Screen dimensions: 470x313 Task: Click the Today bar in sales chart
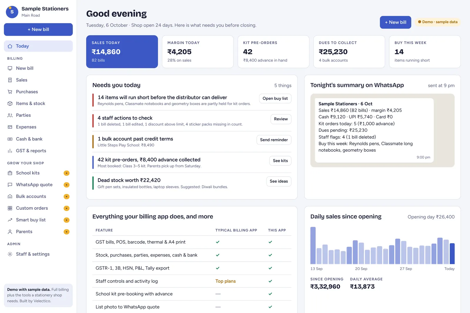point(452,253)
